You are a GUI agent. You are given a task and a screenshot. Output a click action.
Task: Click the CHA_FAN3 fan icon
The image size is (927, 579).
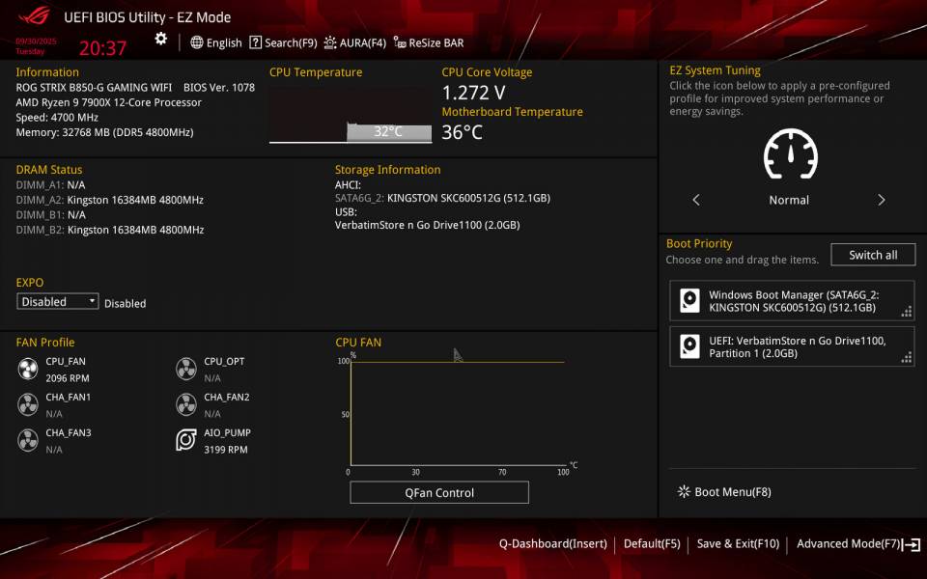[x=29, y=438]
